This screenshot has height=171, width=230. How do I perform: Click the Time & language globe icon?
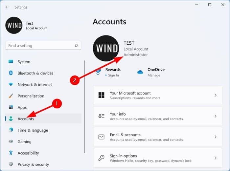point(11,130)
